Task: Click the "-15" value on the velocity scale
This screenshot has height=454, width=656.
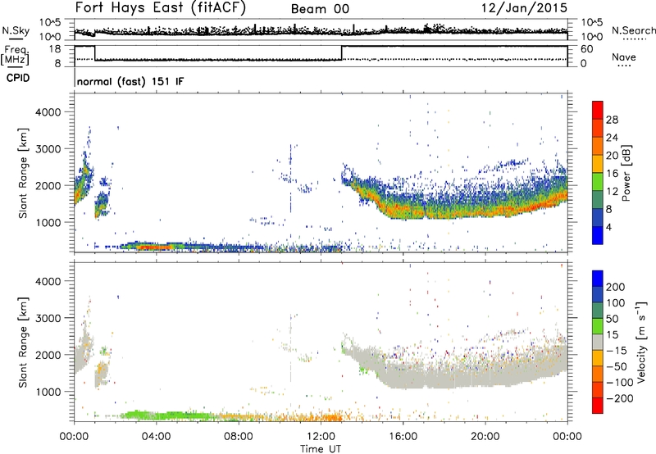Action: click(616, 350)
